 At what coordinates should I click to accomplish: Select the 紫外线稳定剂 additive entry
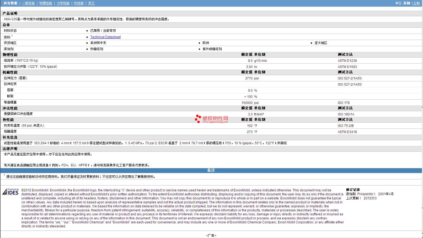pyautogui.click(x=212, y=49)
